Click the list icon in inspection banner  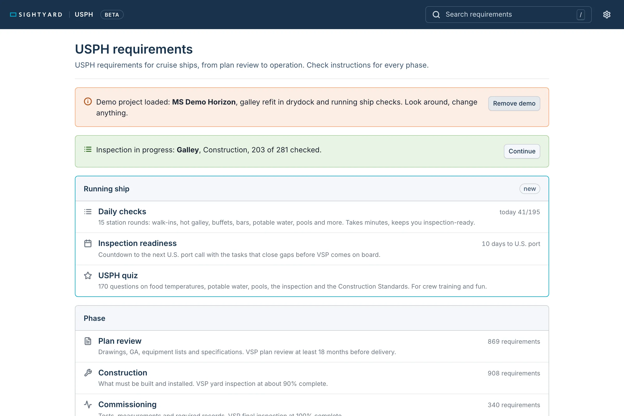click(88, 149)
